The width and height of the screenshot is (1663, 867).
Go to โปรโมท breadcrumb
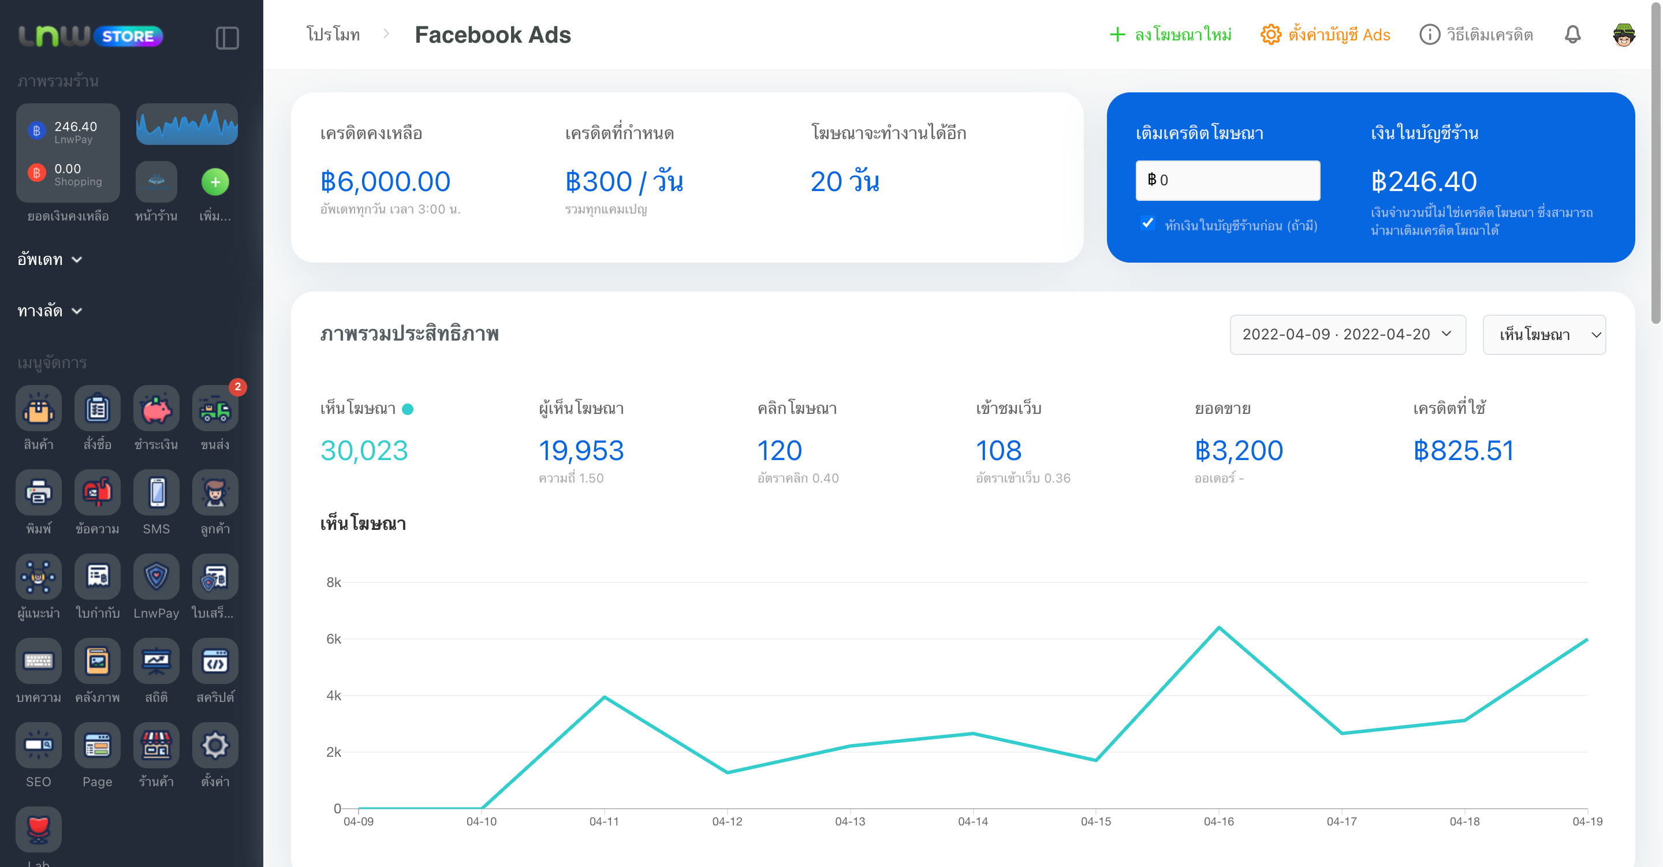333,34
